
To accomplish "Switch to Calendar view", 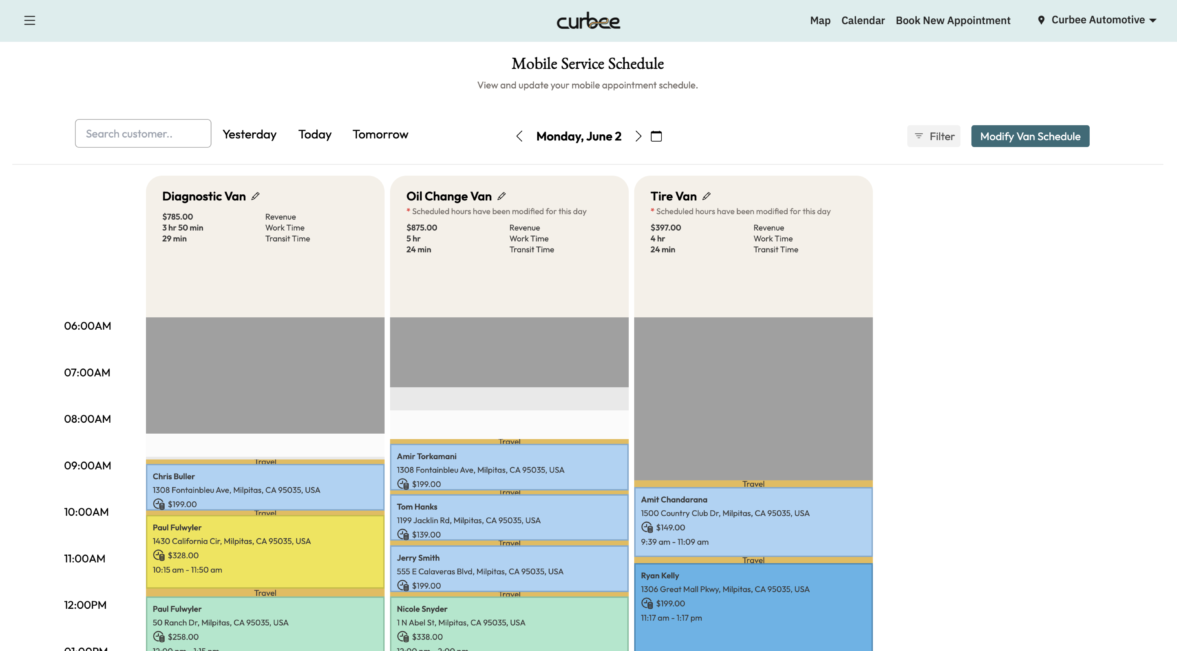I will [863, 21].
